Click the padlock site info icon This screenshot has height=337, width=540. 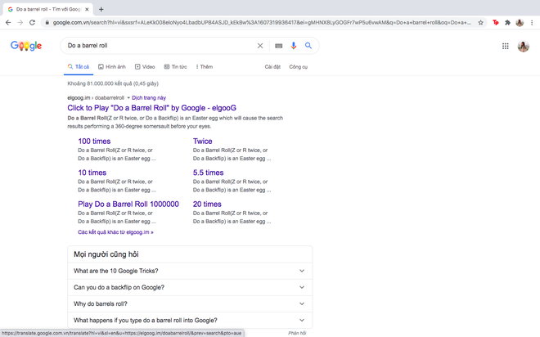pos(47,23)
